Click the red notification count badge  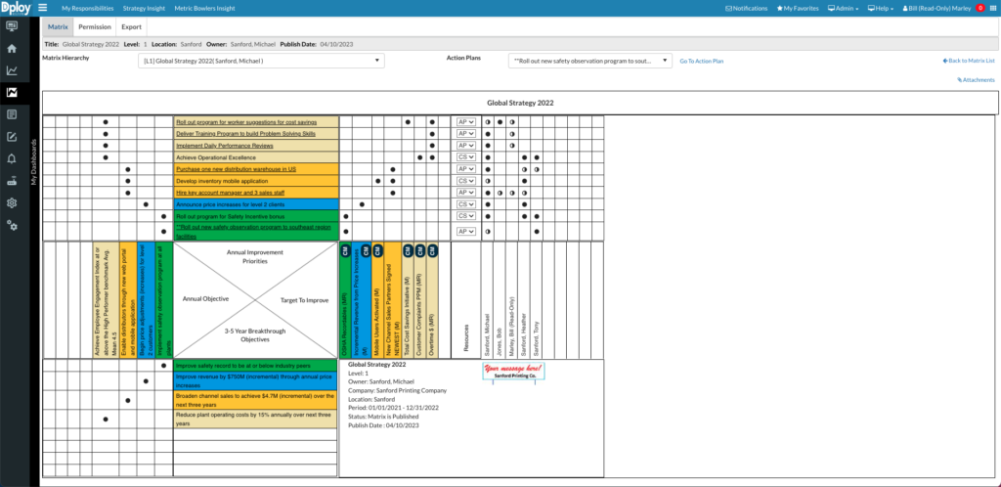979,8
